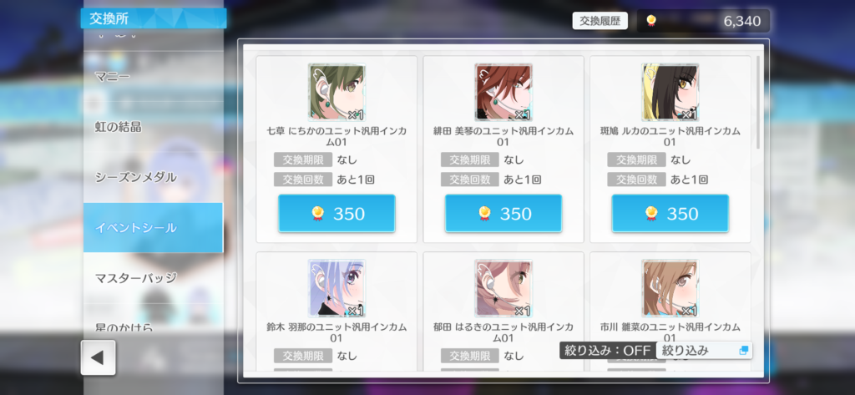This screenshot has width=855, height=395.
Task: Open 交換履歴 exchange history
Action: click(x=600, y=21)
